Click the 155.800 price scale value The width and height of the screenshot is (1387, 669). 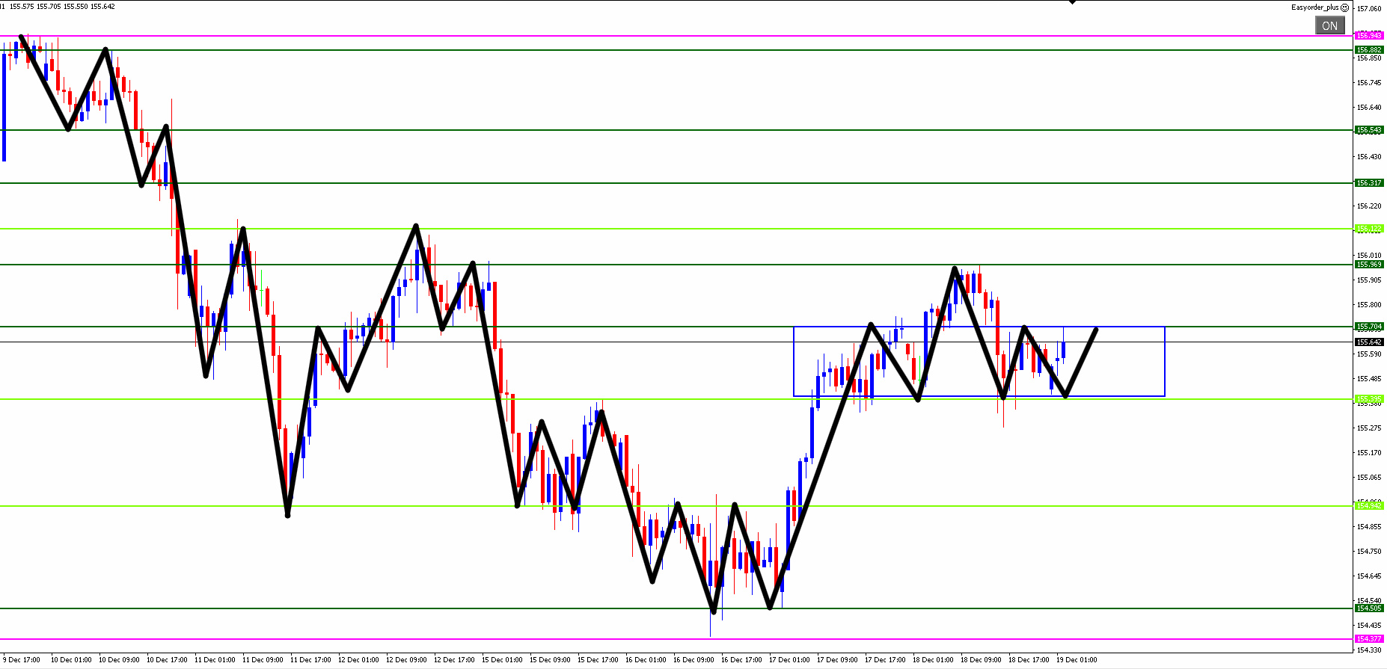1369,305
